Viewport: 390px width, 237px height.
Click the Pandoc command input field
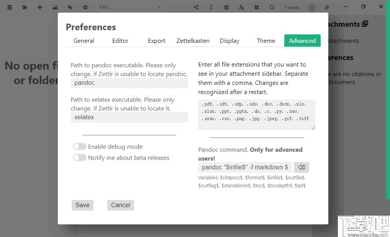pyautogui.click(x=245, y=167)
